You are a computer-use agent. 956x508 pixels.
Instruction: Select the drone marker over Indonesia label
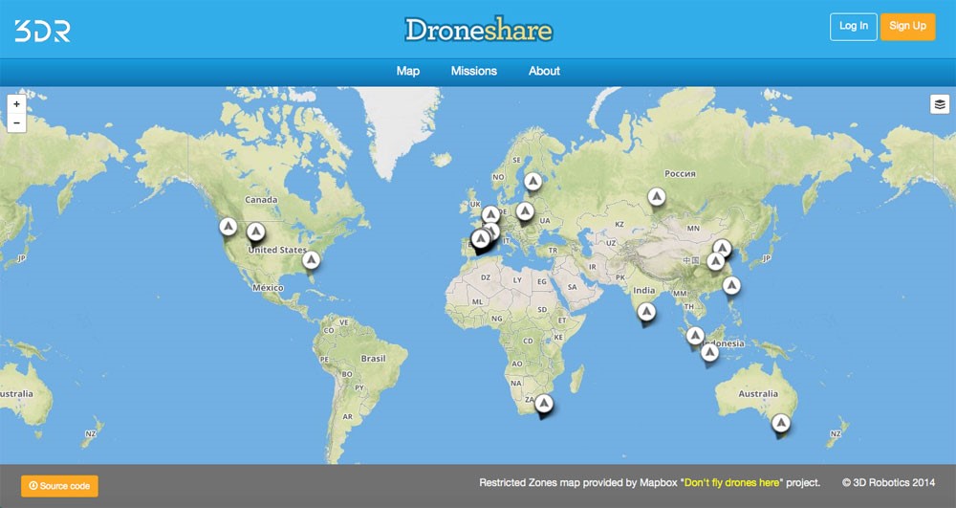click(x=709, y=352)
